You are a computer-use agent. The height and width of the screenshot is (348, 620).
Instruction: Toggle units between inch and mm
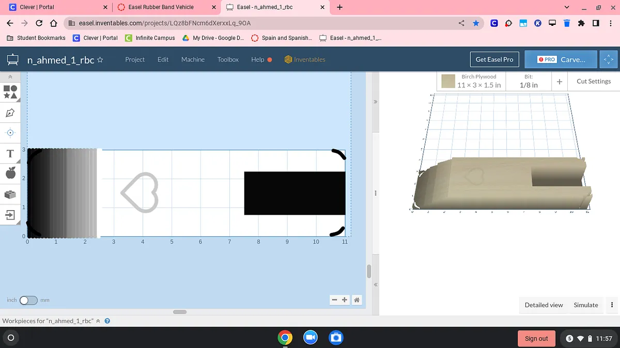coord(28,300)
